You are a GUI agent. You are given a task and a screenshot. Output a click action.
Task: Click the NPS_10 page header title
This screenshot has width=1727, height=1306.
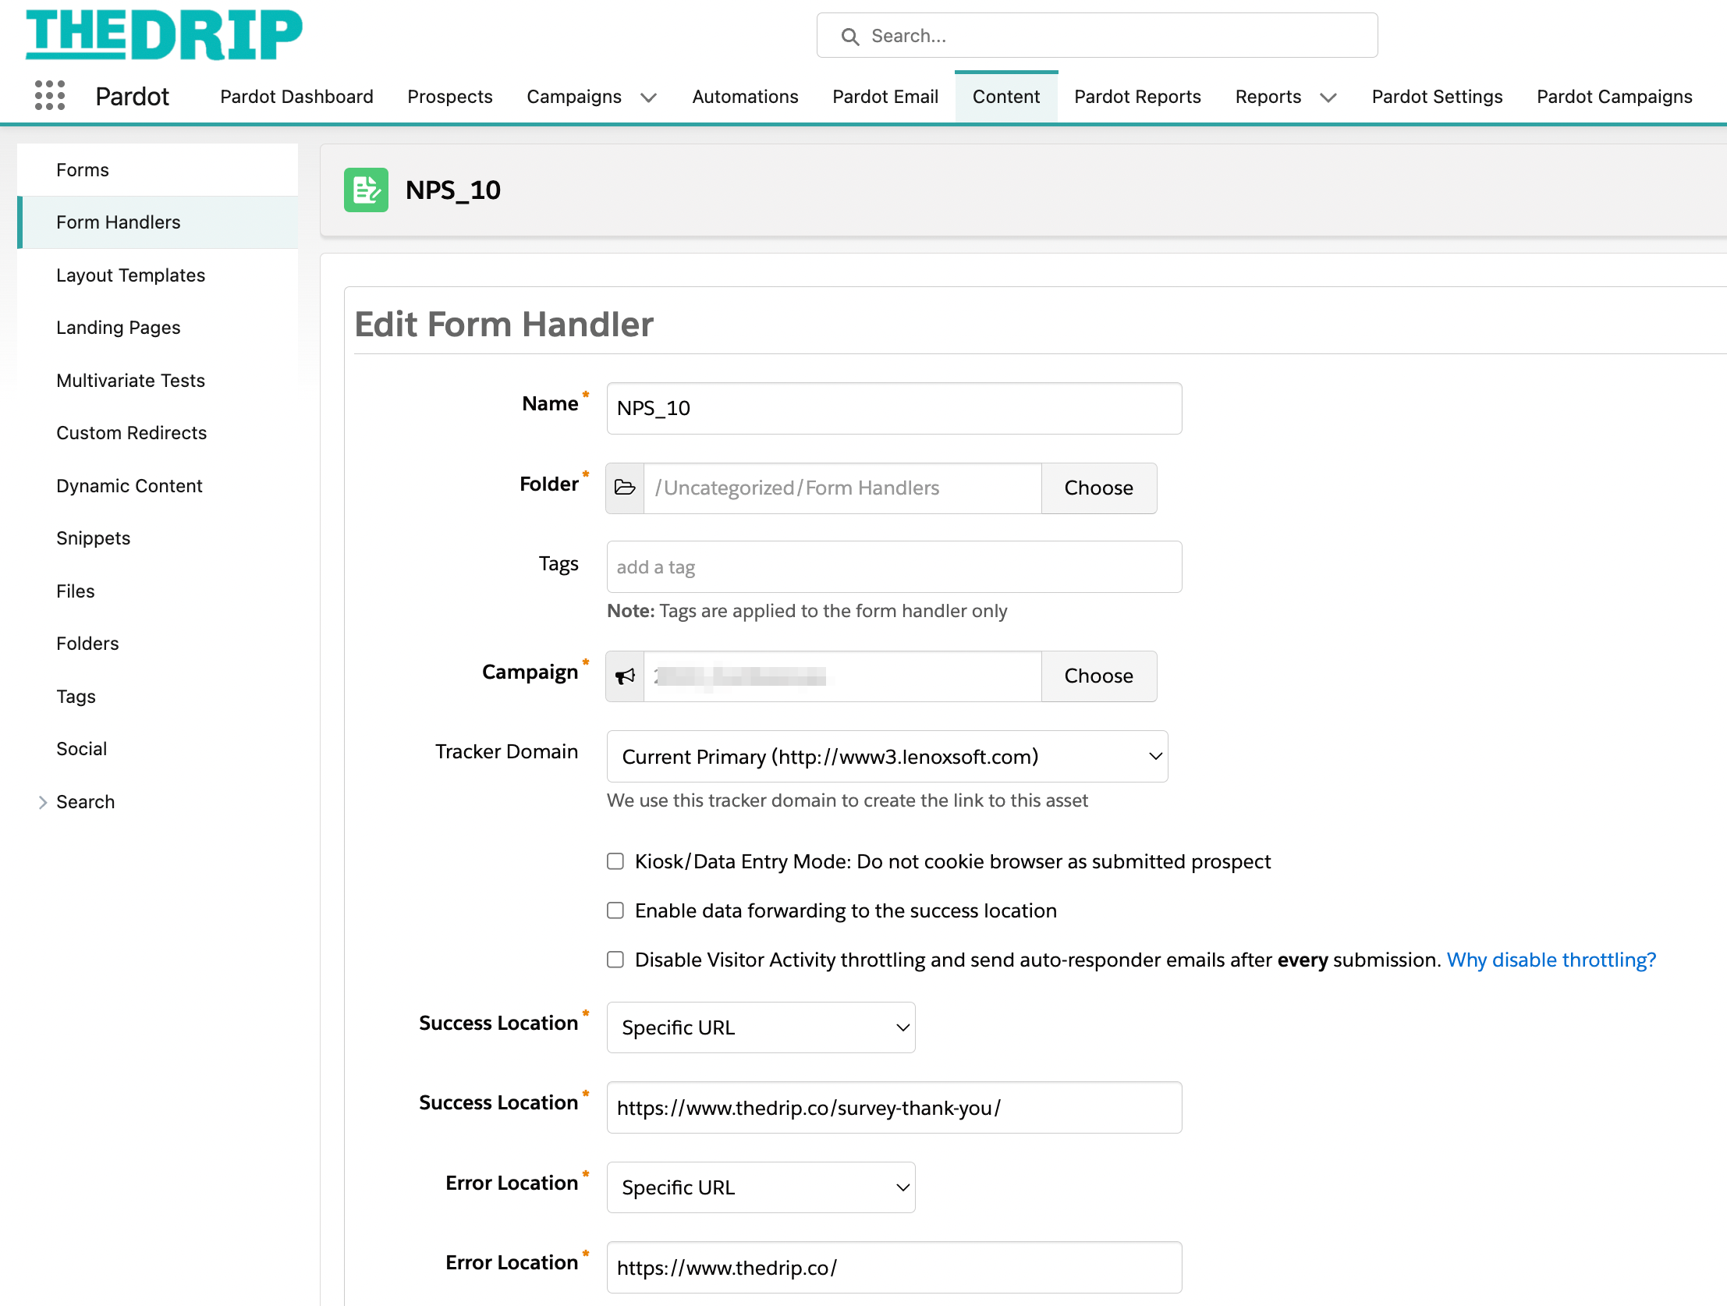[453, 190]
